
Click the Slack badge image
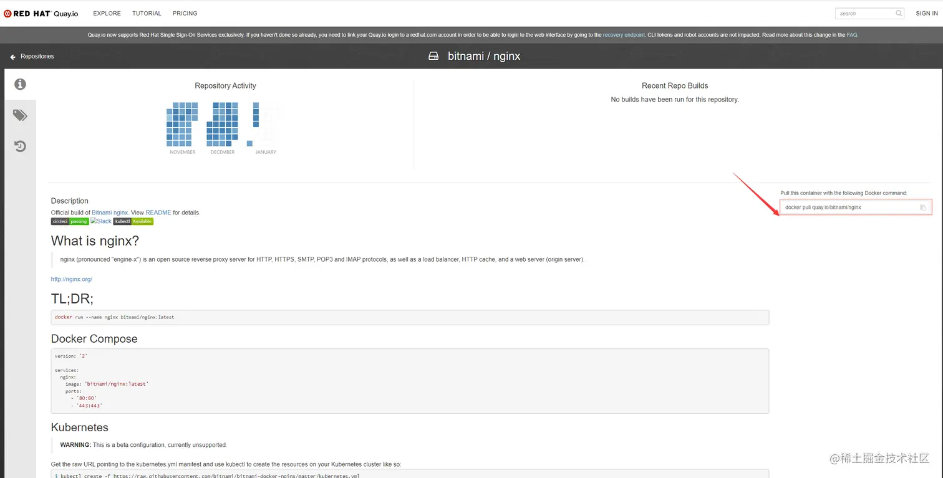(x=101, y=221)
